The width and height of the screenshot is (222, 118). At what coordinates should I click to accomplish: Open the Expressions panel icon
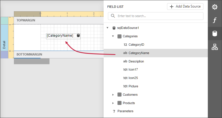(x=214, y=20)
